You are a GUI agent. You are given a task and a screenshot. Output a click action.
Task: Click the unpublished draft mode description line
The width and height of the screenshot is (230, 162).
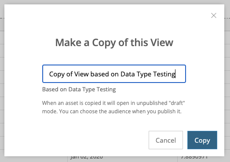pyautogui.click(x=113, y=103)
